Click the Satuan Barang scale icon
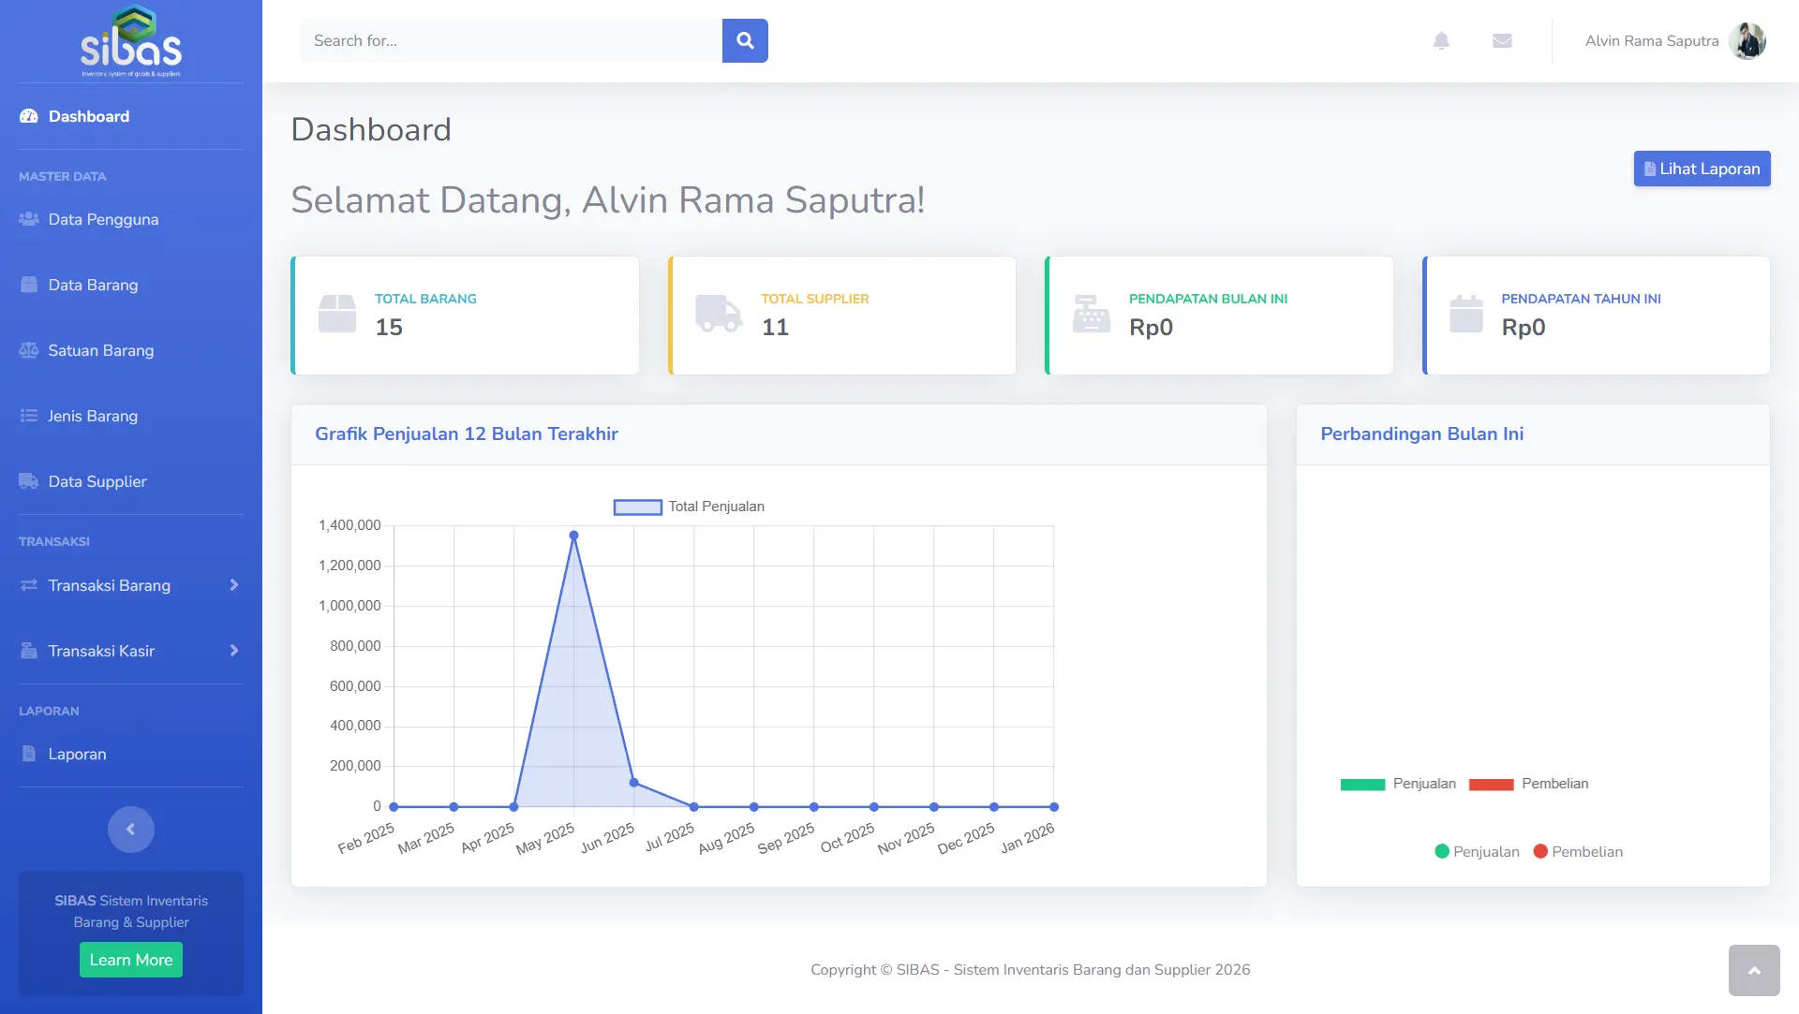 coord(29,350)
